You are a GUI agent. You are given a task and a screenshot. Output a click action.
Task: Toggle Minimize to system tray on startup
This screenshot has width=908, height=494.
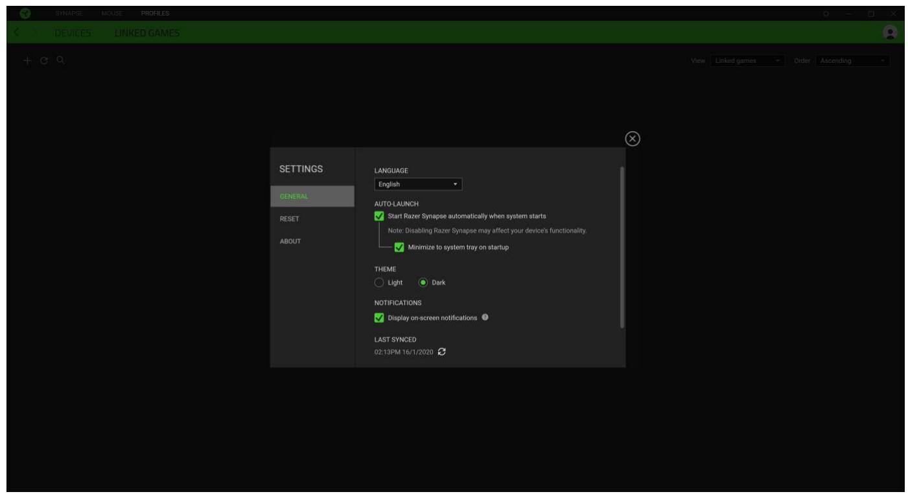pyautogui.click(x=399, y=247)
